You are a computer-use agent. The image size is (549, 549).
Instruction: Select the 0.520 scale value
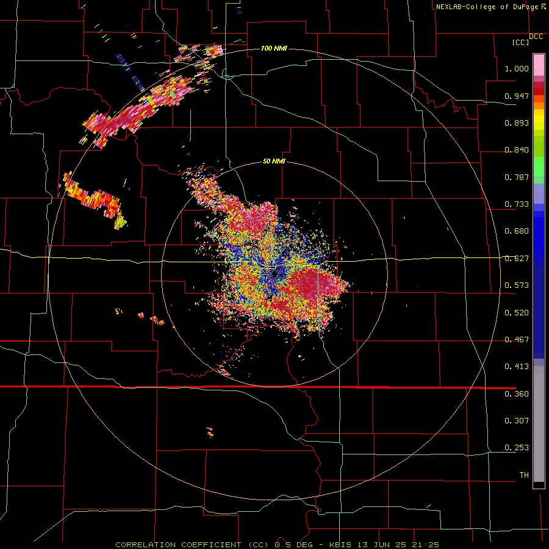517,313
